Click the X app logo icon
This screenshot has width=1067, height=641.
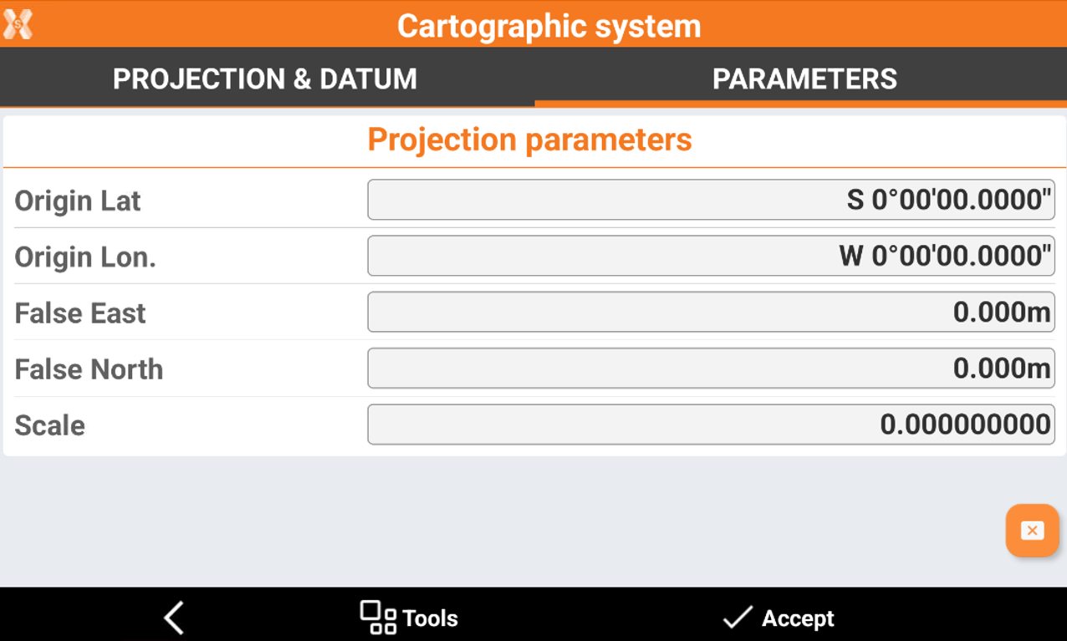pyautogui.click(x=18, y=25)
